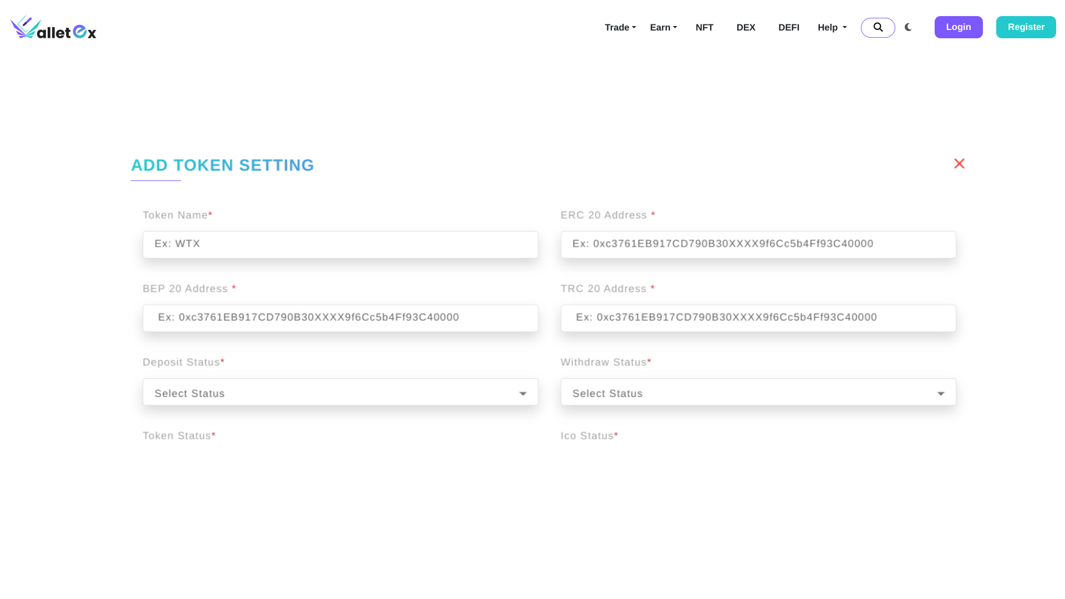
Task: Click the Token Status label
Action: [x=179, y=436]
